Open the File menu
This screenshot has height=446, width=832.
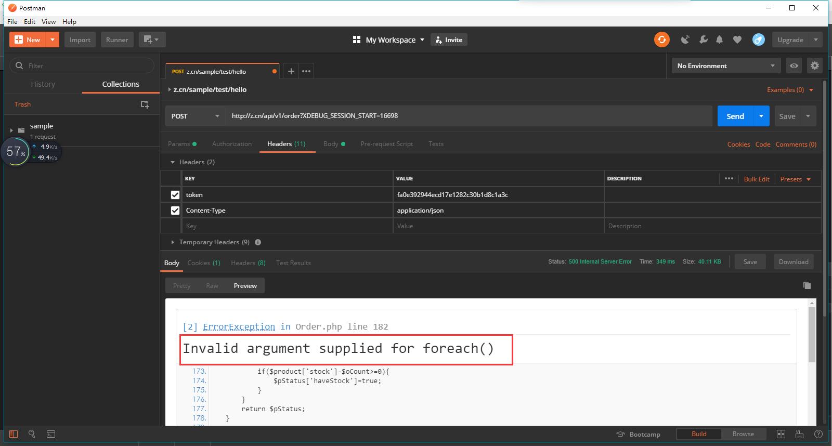(12, 21)
